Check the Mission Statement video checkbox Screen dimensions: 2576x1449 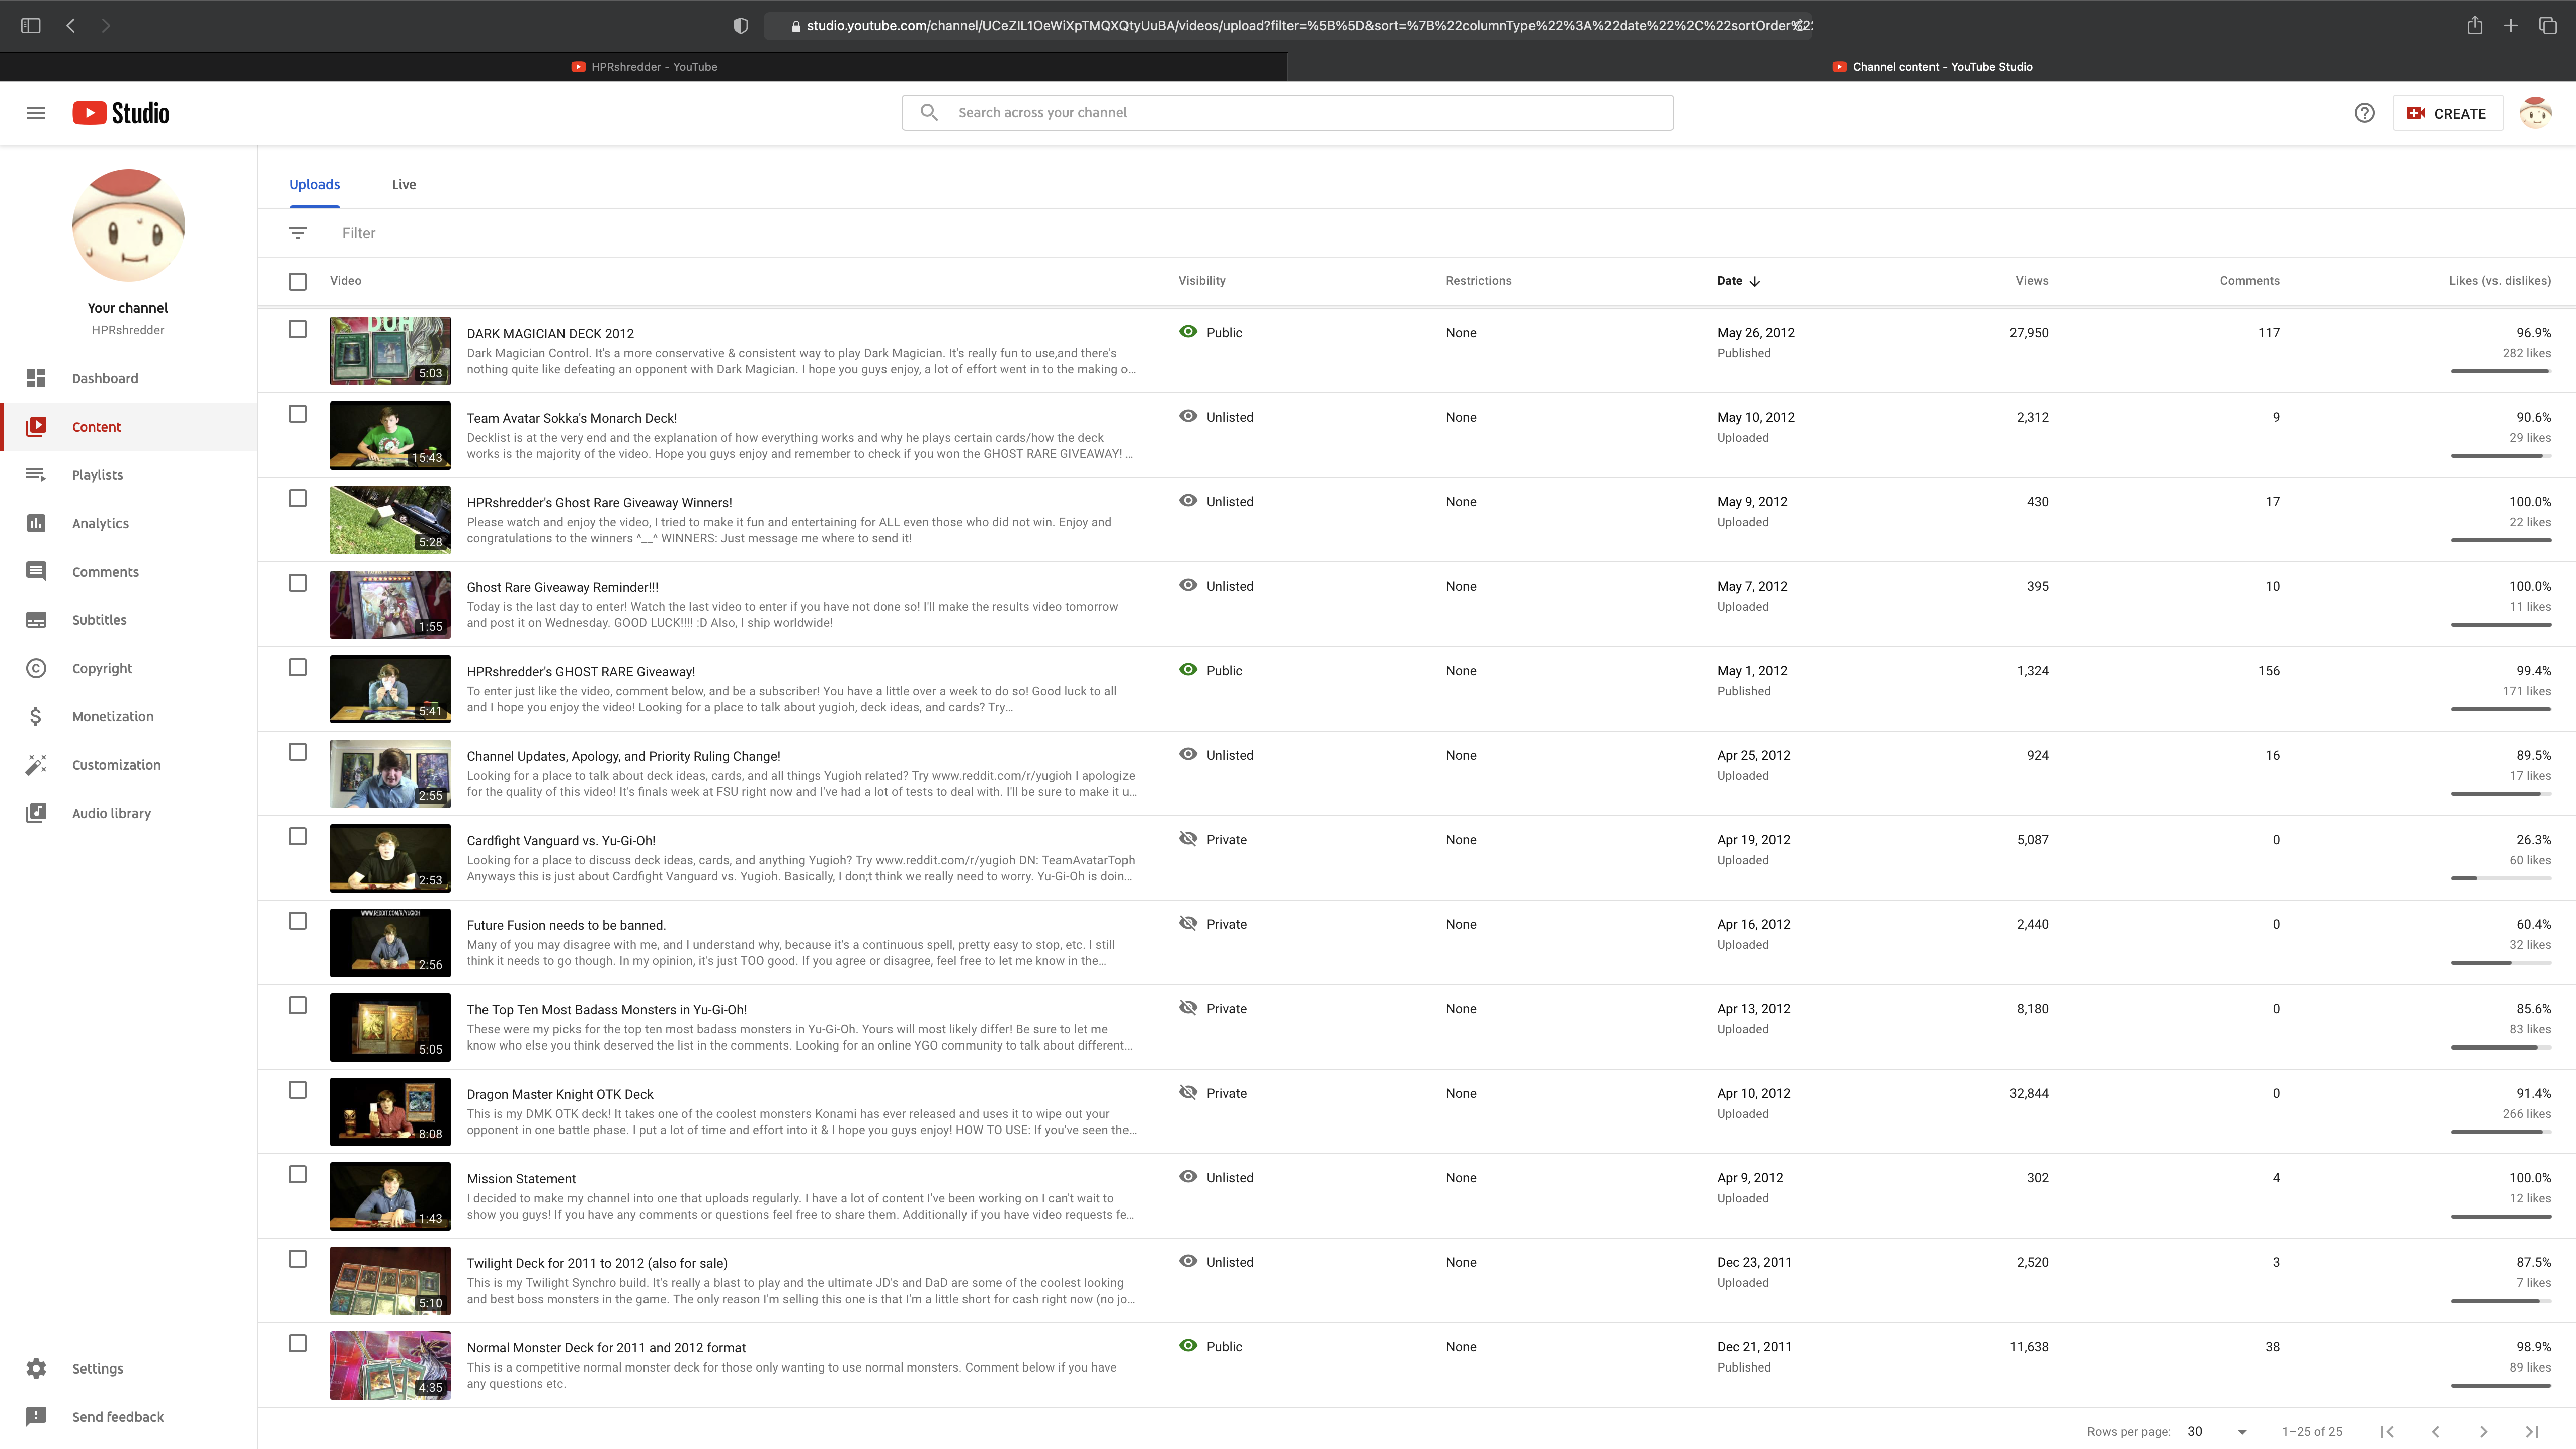click(297, 1174)
